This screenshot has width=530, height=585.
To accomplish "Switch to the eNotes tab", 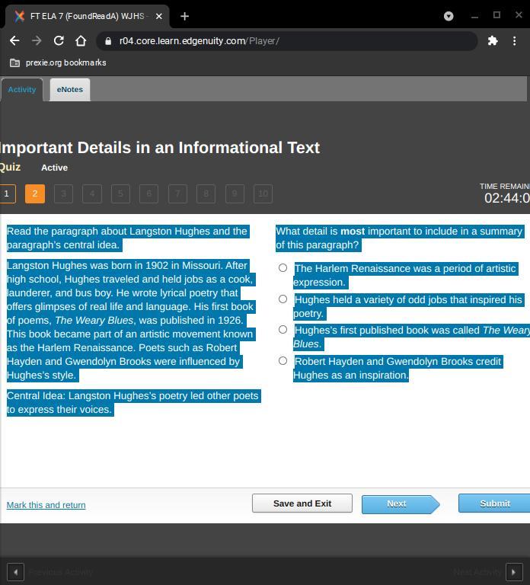I will point(69,89).
